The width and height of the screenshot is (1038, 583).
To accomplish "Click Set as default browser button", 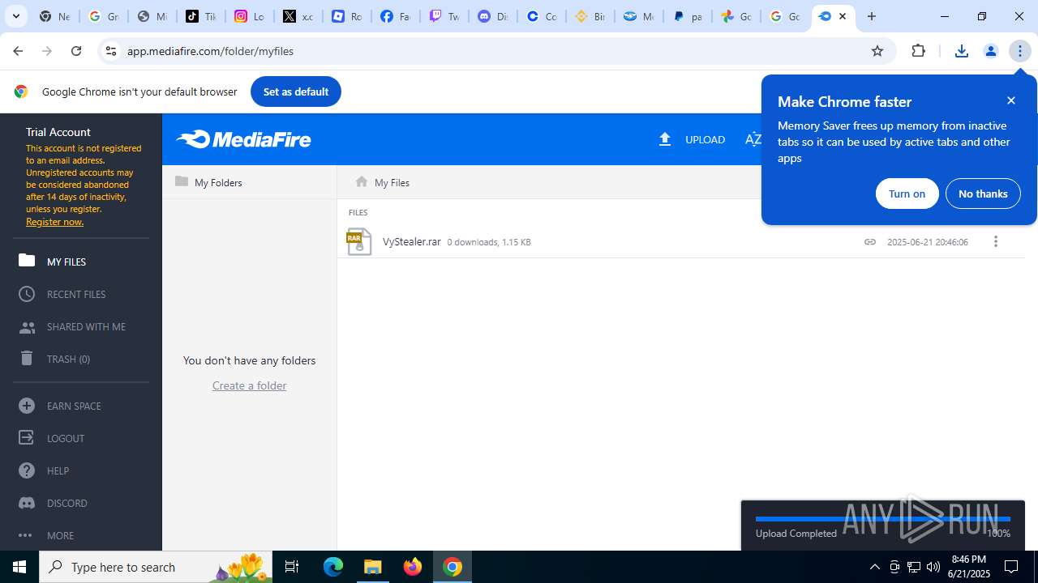I will point(296,91).
